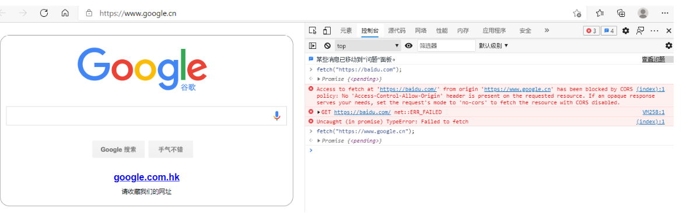Expand the first pending Promise object

point(319,79)
